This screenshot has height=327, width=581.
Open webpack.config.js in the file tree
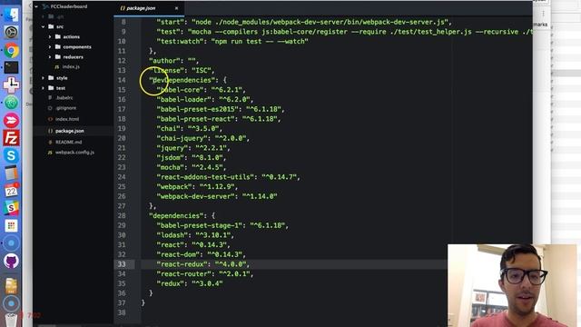pos(74,153)
